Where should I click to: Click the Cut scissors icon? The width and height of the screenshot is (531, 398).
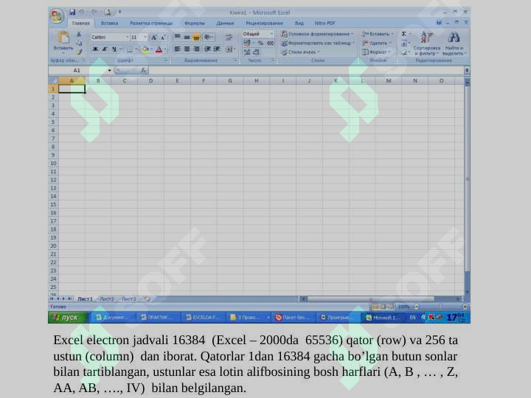point(79,34)
